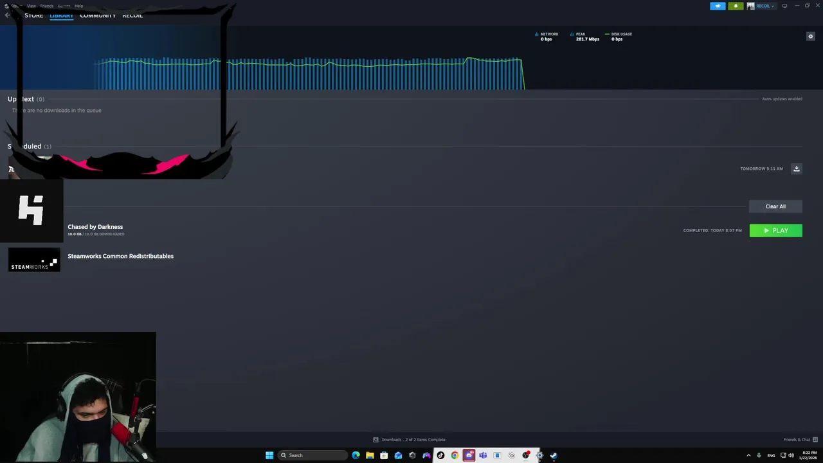
Task: Open Chased by Darkness title
Action: click(95, 226)
